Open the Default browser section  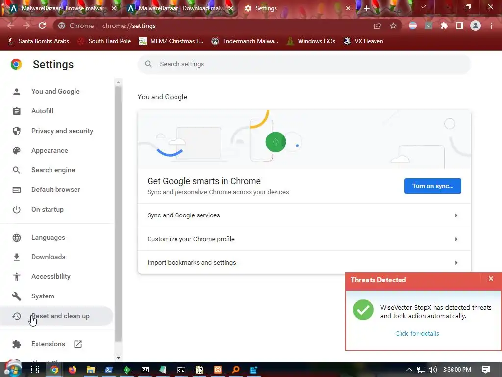coord(56,190)
